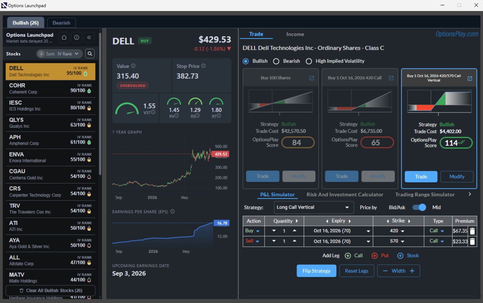Click the RT info icon
This screenshot has width=483, height=303.
point(219,116)
